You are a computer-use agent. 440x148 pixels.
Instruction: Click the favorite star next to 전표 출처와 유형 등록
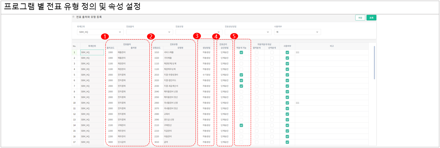pos(73,17)
